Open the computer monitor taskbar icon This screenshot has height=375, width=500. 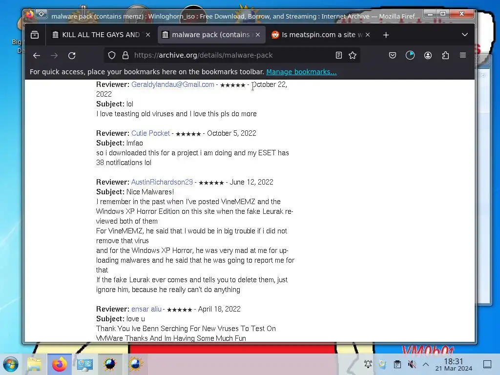click(85, 364)
